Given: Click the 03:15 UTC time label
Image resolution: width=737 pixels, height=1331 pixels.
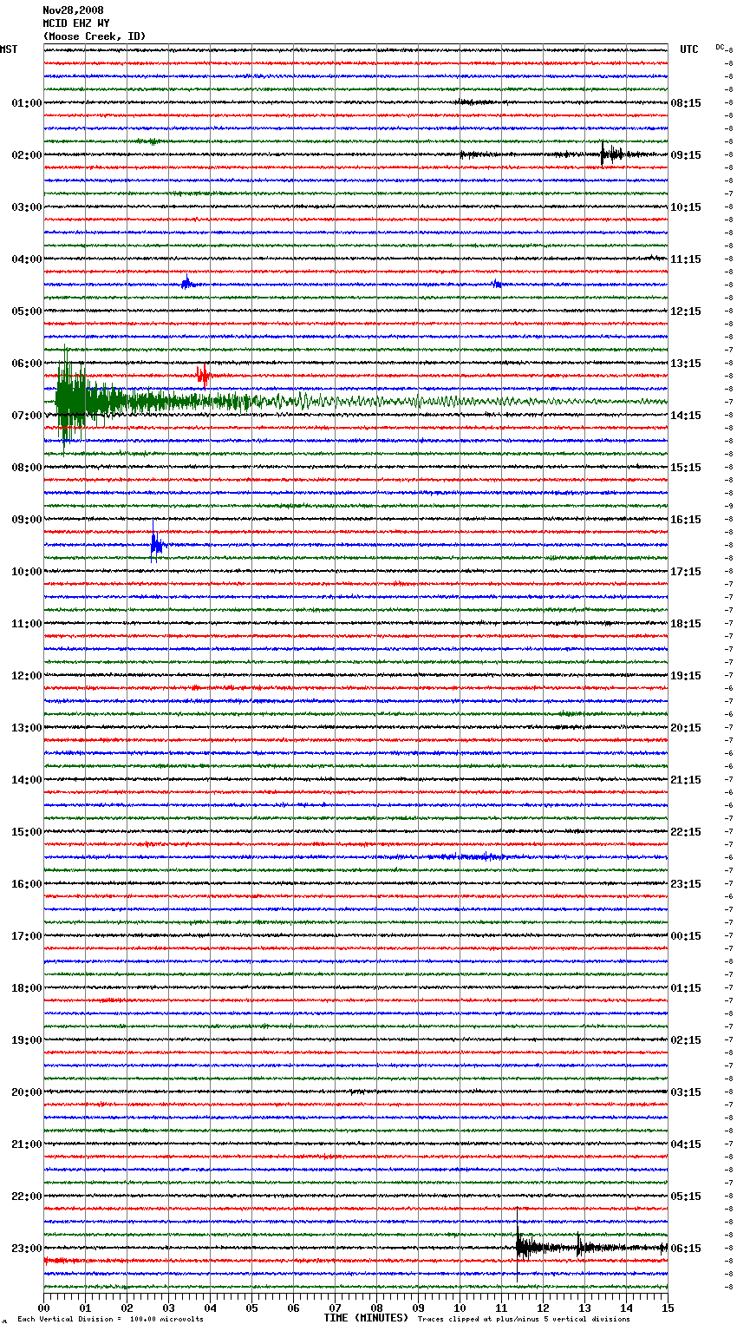Looking at the screenshot, I should (x=686, y=1092).
